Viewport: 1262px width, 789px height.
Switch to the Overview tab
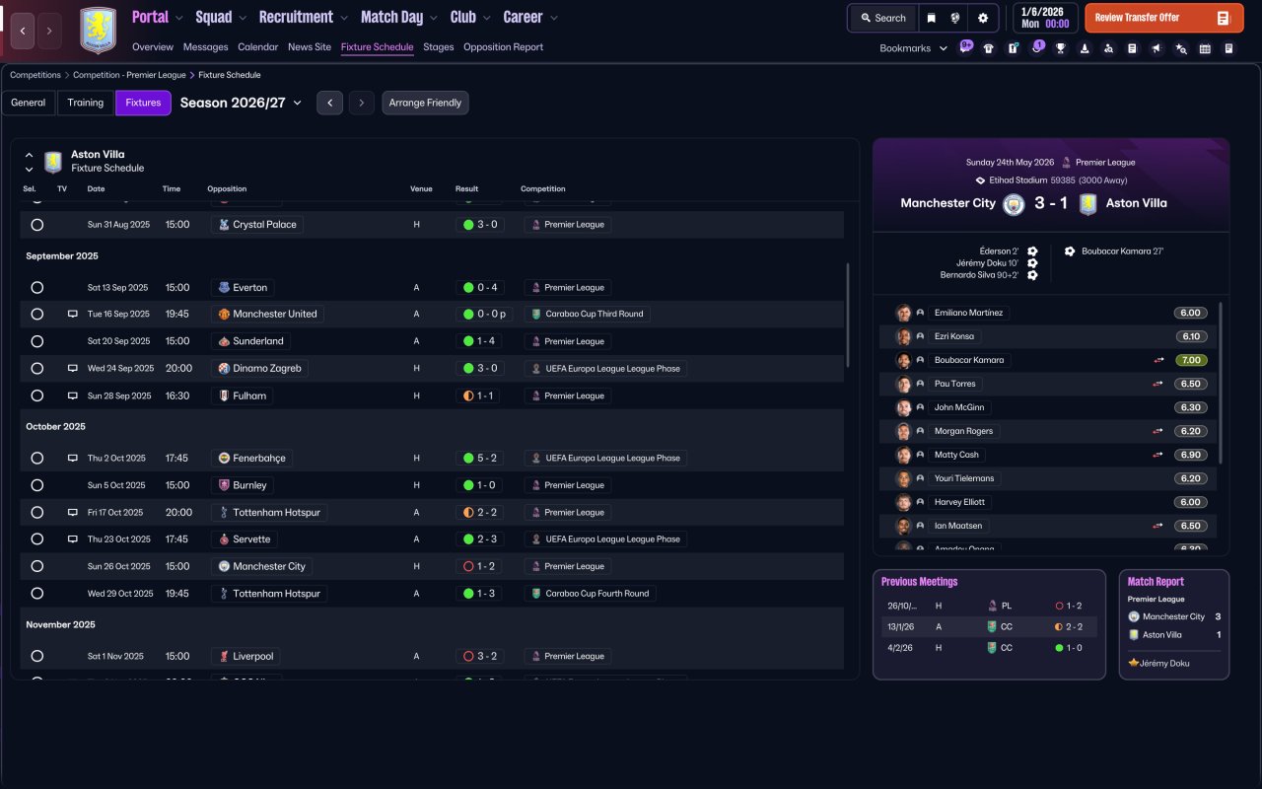[x=152, y=47]
